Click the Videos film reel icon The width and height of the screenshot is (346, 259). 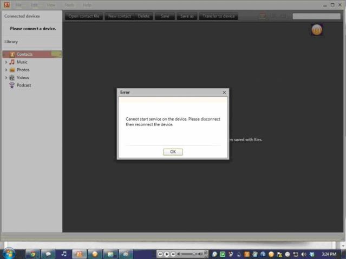pyautogui.click(x=12, y=77)
